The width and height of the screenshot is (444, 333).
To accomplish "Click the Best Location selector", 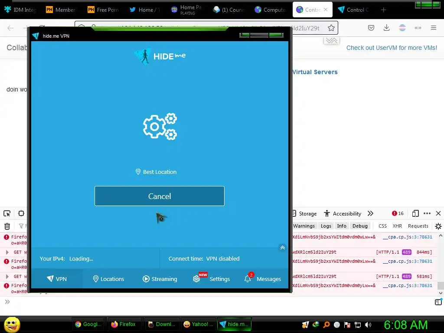I will [x=156, y=172].
